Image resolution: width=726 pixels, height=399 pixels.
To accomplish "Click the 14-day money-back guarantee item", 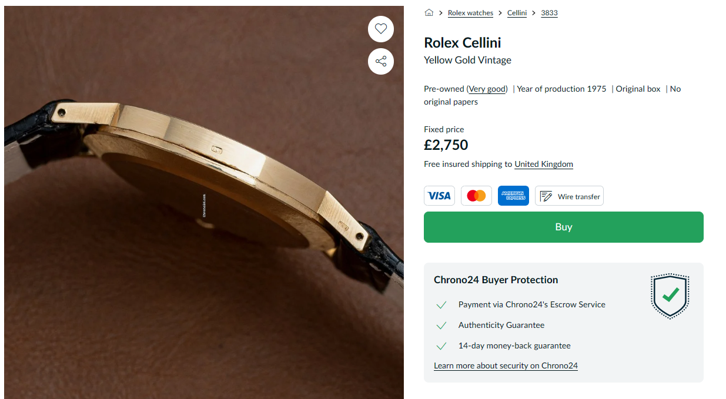I will 514,346.
